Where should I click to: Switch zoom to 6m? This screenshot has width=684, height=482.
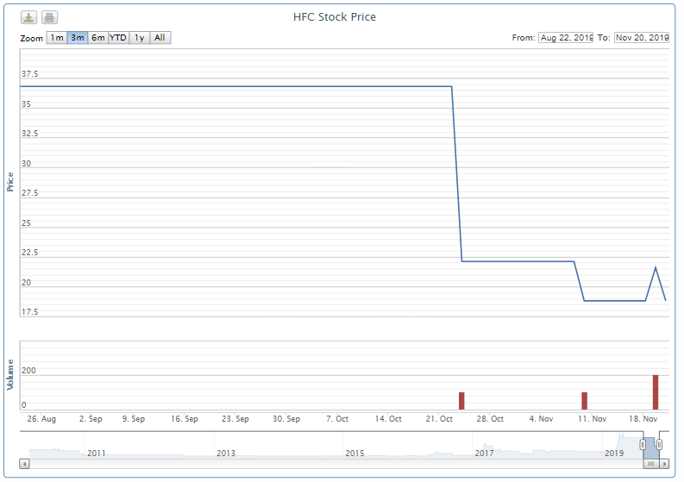pyautogui.click(x=98, y=38)
